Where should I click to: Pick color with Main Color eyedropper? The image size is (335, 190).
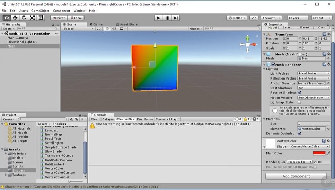pyautogui.click(x=328, y=153)
